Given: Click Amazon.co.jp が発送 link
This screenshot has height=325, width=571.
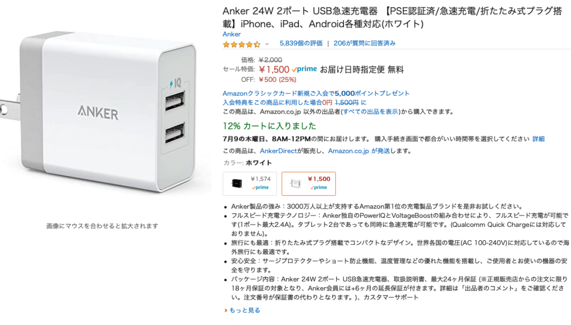Looking at the screenshot, I should [x=359, y=151].
